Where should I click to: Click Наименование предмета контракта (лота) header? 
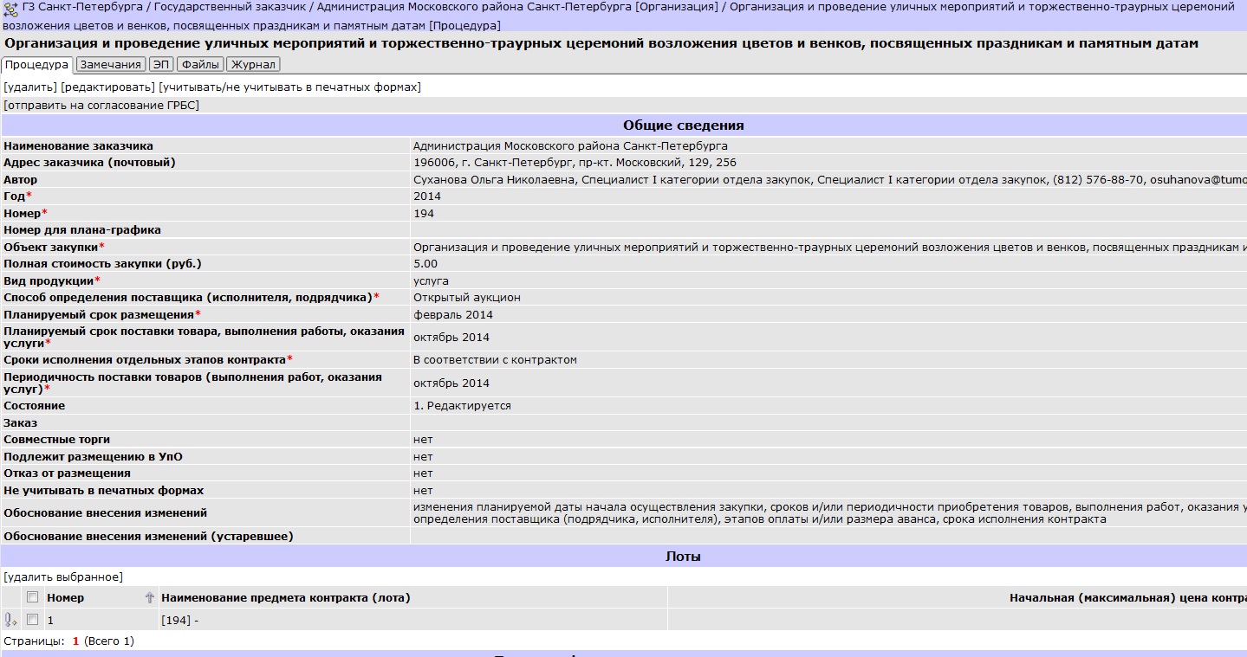286,597
